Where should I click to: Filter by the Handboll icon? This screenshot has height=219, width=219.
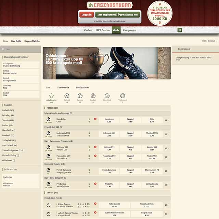pos(107,96)
